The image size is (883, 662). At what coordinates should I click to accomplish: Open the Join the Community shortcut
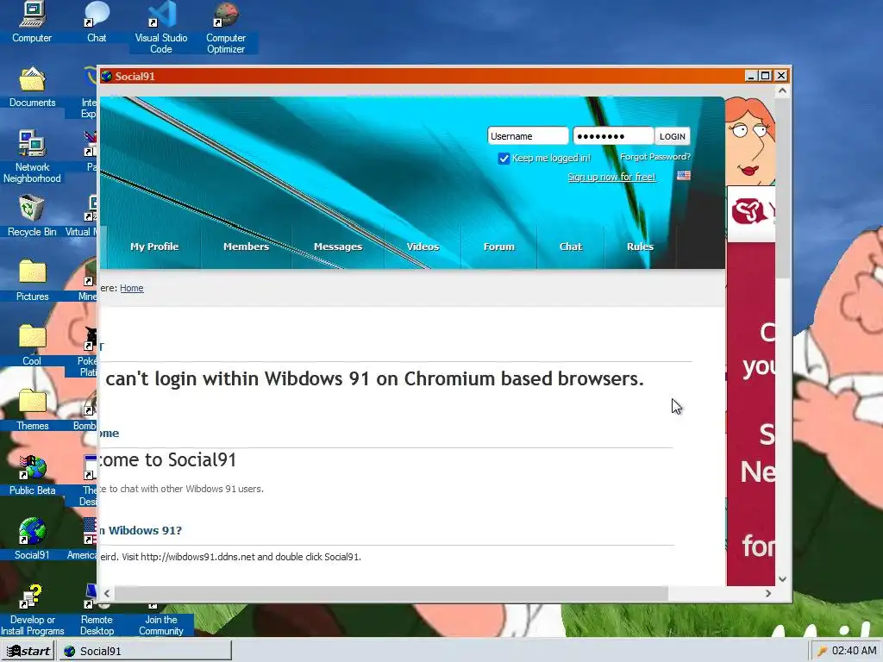point(161,621)
